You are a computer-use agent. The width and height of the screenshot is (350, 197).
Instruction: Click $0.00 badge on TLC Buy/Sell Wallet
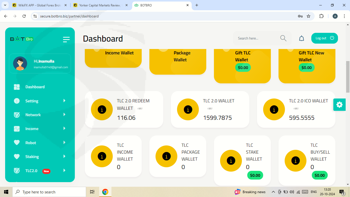tap(320, 175)
